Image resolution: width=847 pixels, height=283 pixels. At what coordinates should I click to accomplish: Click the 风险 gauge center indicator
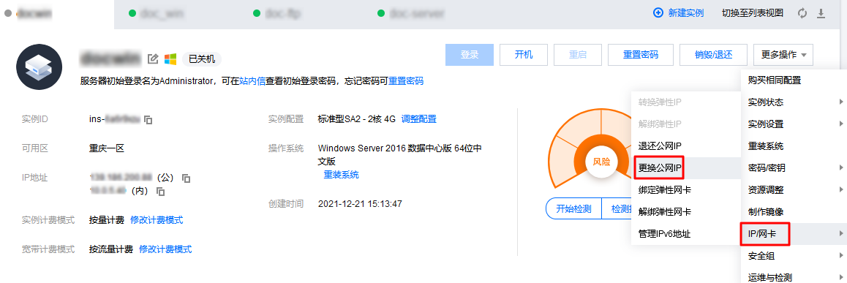[601, 162]
